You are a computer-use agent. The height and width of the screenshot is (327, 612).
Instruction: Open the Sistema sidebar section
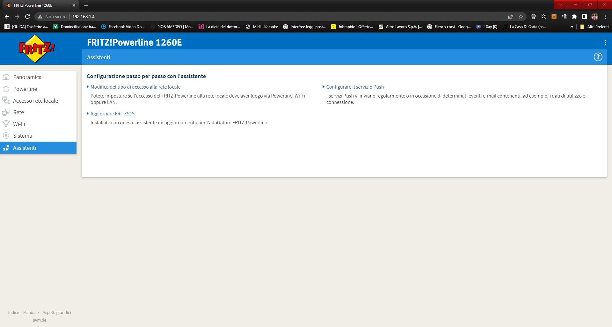pyautogui.click(x=38, y=136)
